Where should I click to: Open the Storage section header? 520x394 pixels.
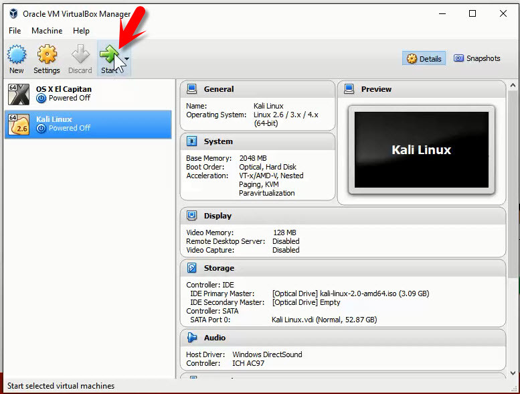click(343, 268)
